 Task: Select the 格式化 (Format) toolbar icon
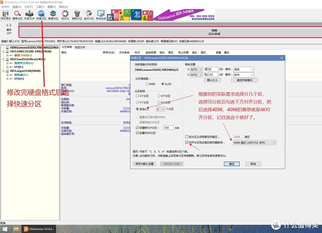(x=65, y=14)
